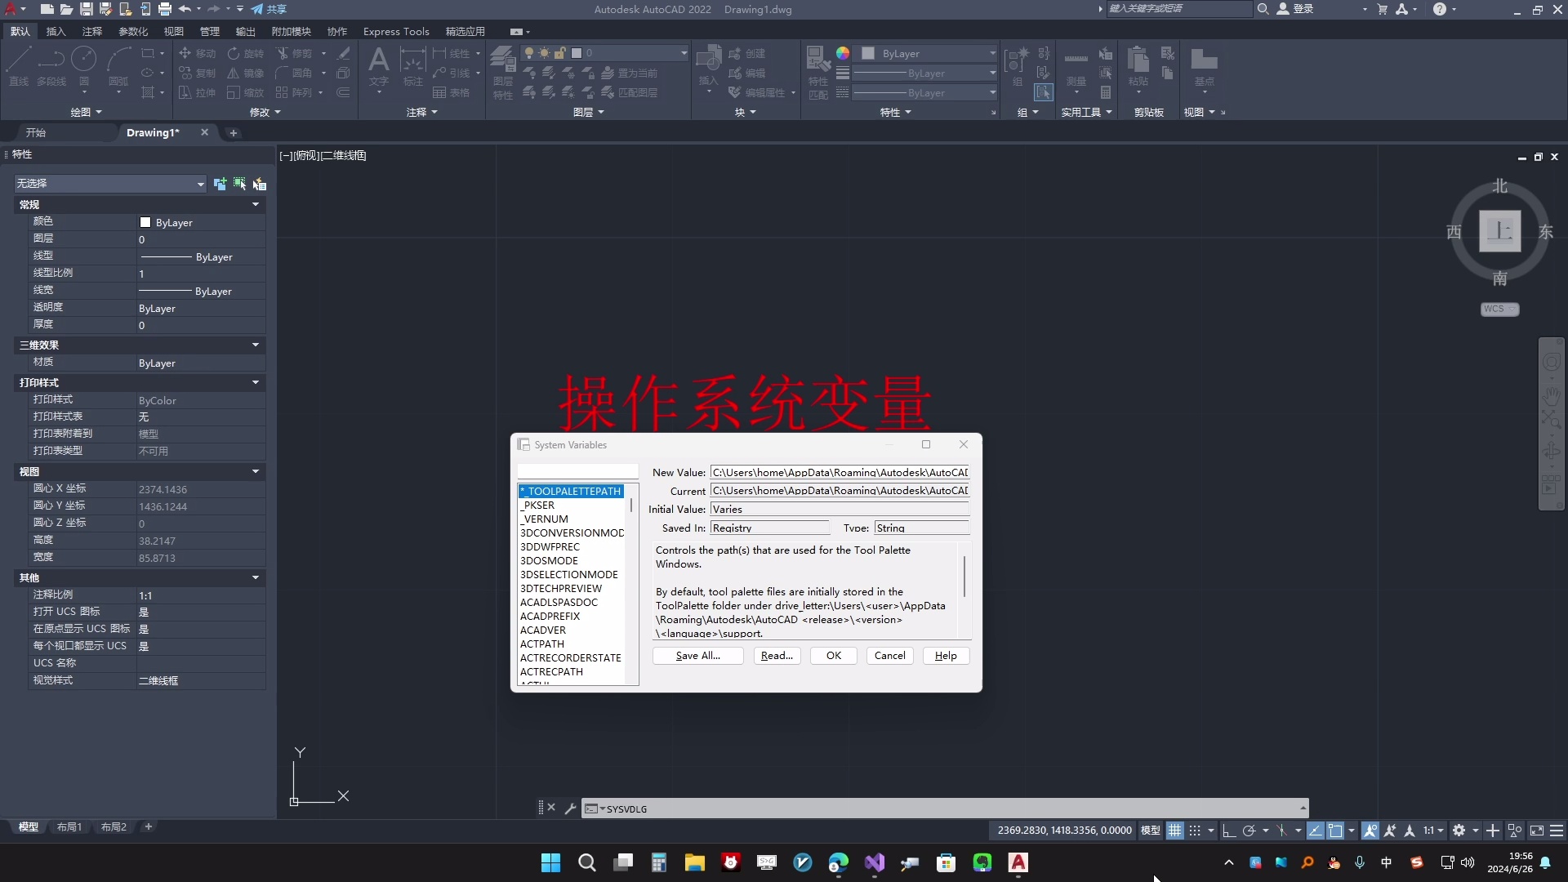
Task: Open the annotation scale 1:1 dropdown
Action: coord(1433,831)
